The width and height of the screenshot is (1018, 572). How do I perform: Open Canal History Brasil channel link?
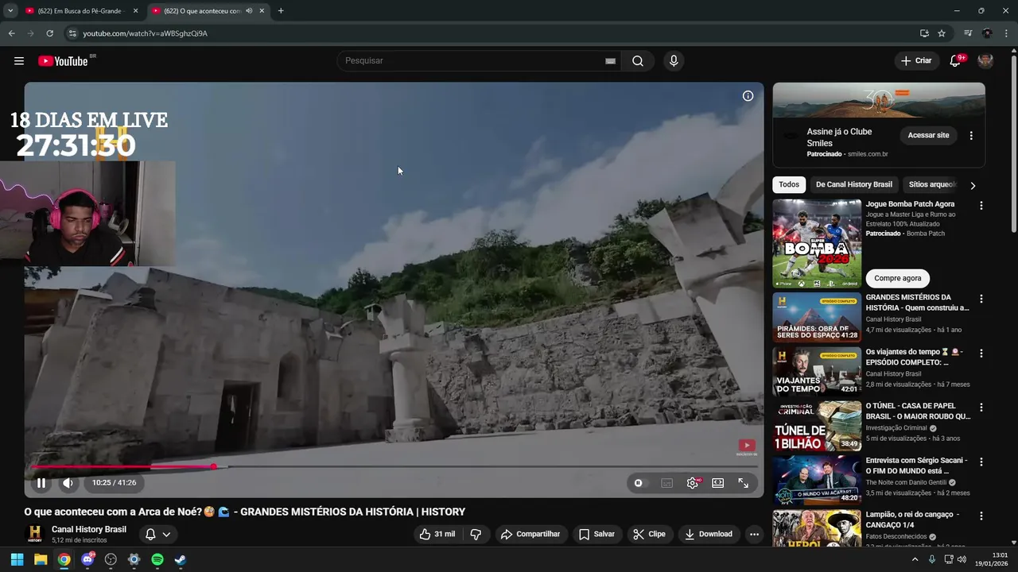point(89,529)
